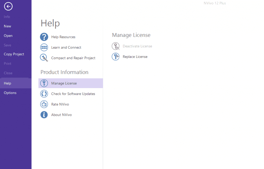Click Info in the sidebar menu

[7, 17]
